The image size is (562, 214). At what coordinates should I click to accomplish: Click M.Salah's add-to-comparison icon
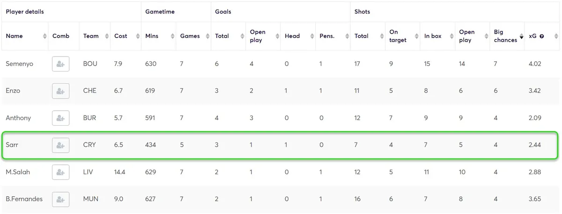coord(60,172)
